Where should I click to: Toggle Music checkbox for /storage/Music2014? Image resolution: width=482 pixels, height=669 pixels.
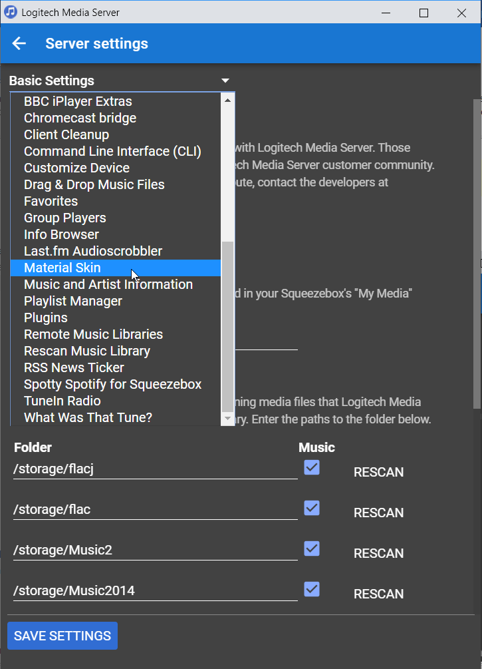click(311, 590)
